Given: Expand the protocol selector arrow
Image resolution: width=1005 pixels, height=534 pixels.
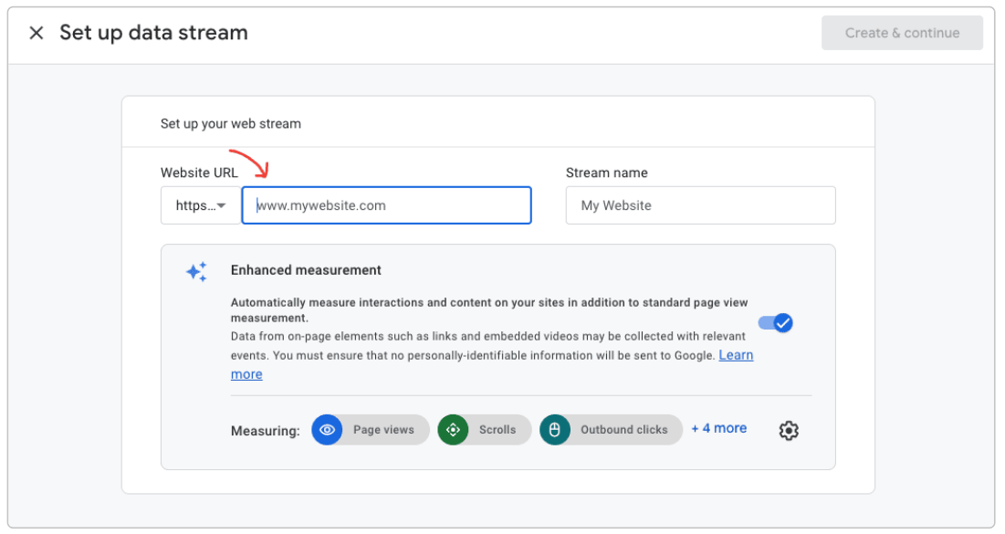Looking at the screenshot, I should click(219, 205).
